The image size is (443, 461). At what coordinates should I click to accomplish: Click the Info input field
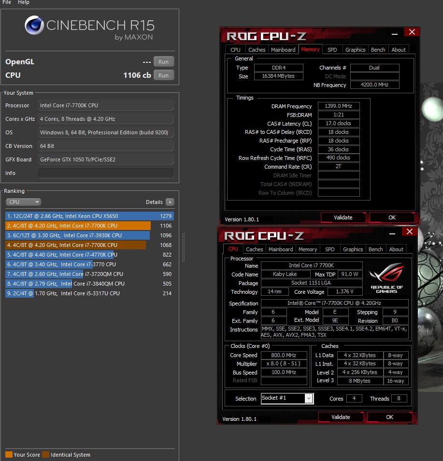coord(105,173)
